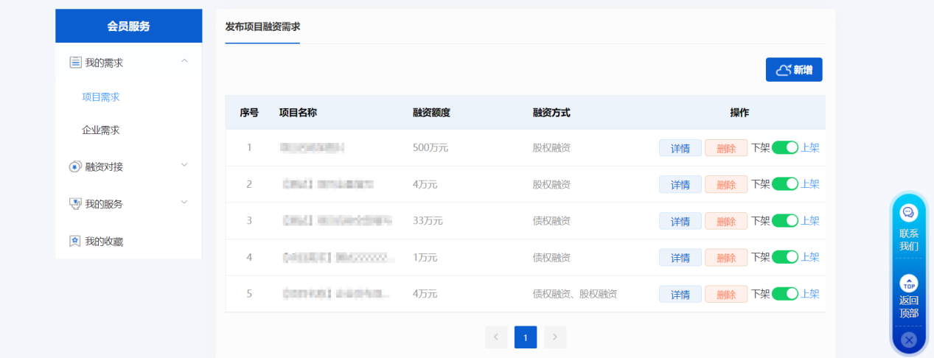Click the 融资对接 circular icon

click(74, 167)
